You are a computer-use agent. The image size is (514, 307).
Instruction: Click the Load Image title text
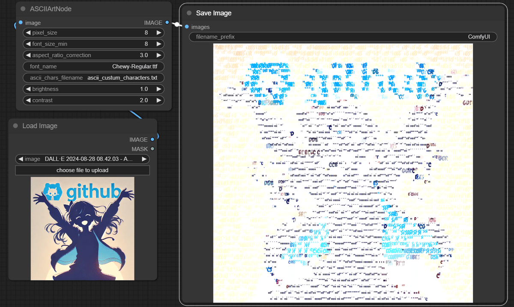40,126
